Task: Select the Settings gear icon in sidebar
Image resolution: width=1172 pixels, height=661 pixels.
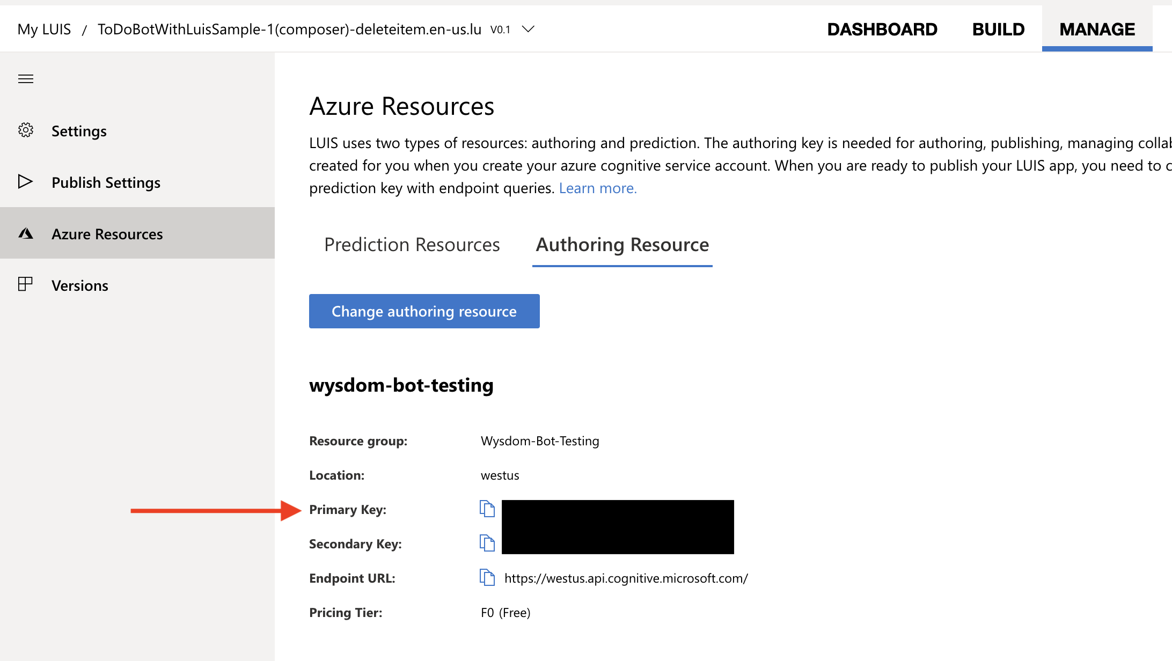Action: (26, 130)
